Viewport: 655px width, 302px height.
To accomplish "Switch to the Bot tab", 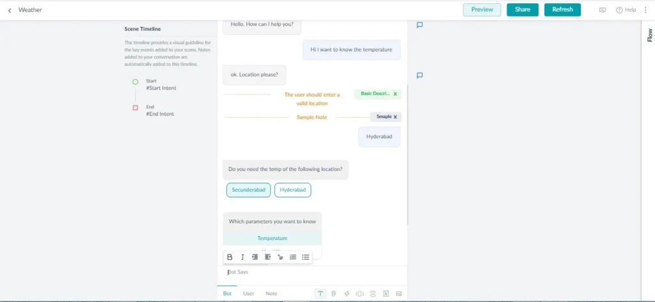I will (227, 293).
